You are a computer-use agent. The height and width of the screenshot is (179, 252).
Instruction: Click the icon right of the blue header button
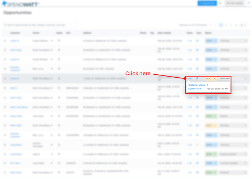click(x=220, y=3)
